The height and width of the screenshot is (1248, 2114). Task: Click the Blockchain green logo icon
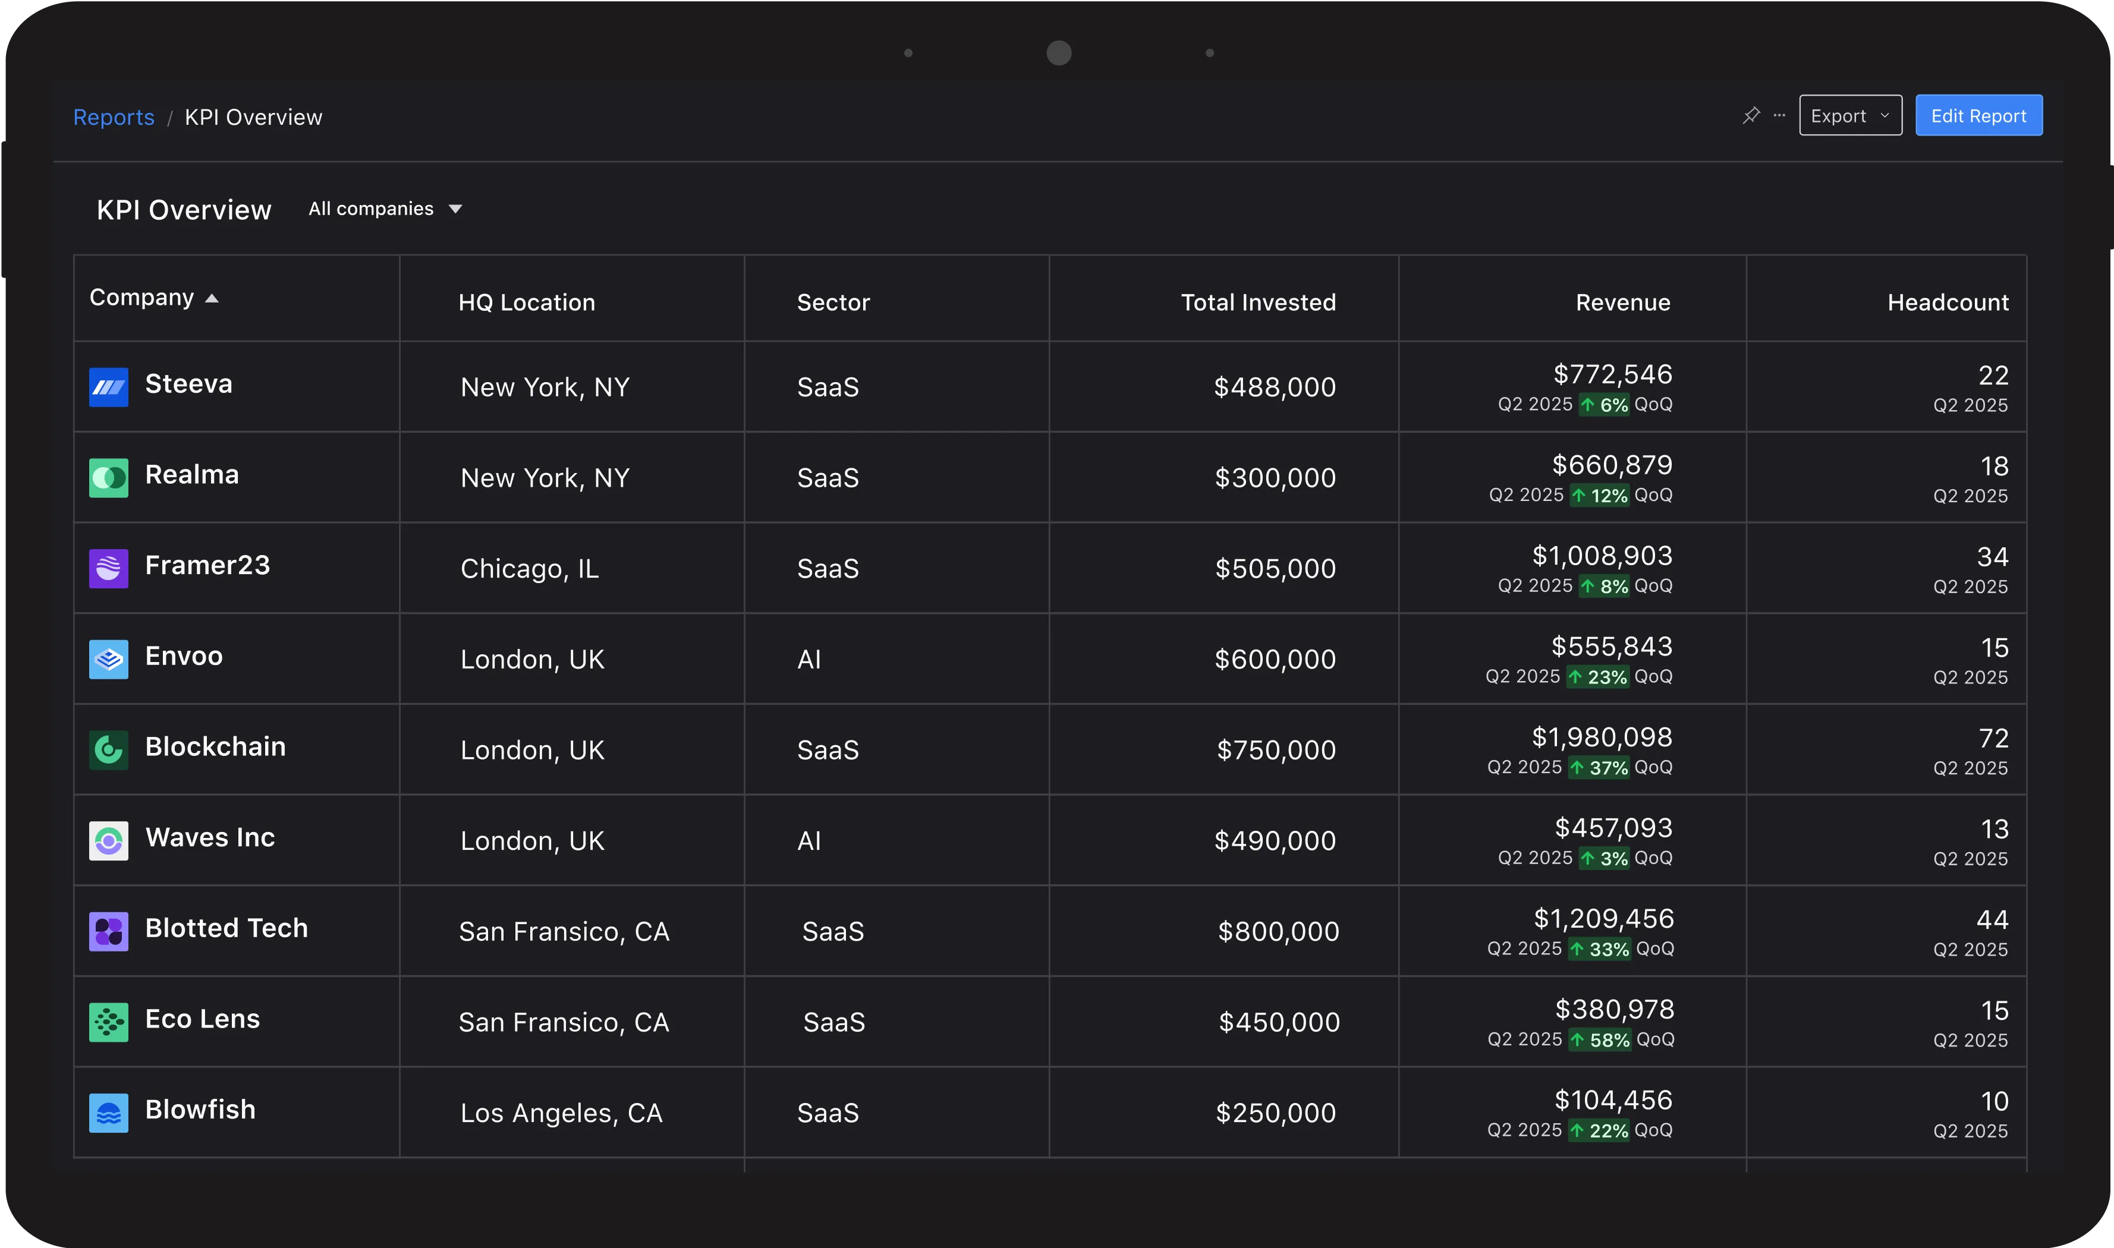(109, 749)
